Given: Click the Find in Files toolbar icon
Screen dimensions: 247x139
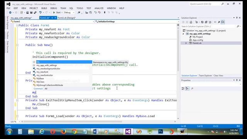Looking at the screenshot, I should click(x=79, y=12).
